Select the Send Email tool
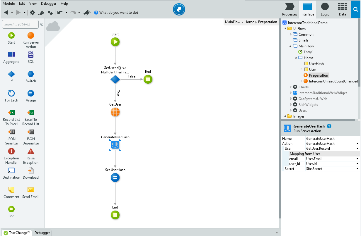The image size is (361, 236). pos(31,193)
